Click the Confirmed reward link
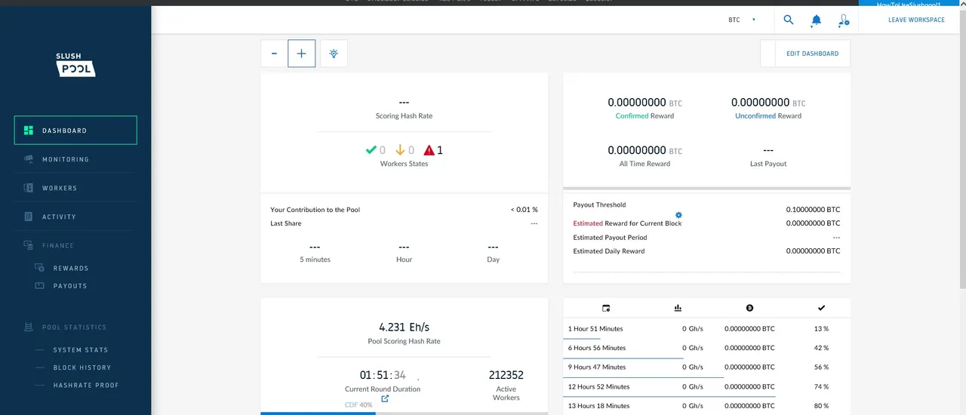This screenshot has height=415, width=966. (x=632, y=116)
